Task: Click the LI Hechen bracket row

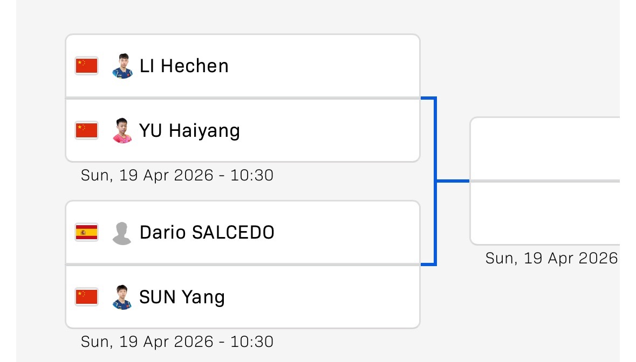Action: click(x=324, y=66)
